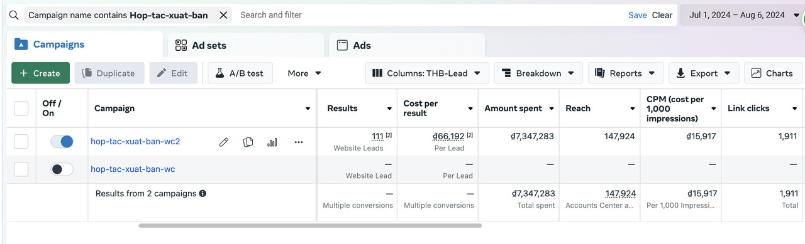805x244 pixels.
Task: Open more options ellipsis for hop-tac-xuat-ban-wc2
Action: [299, 142]
